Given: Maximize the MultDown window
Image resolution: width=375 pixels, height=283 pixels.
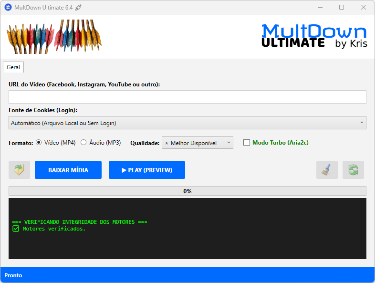Looking at the screenshot, I should (x=342, y=8).
